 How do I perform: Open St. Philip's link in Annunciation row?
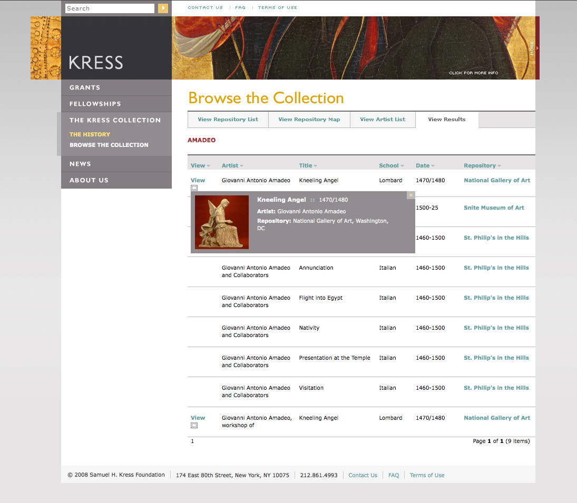tap(496, 268)
